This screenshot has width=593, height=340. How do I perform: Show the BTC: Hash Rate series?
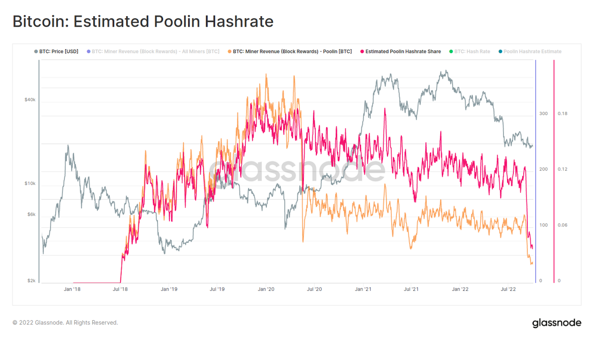pyautogui.click(x=470, y=51)
